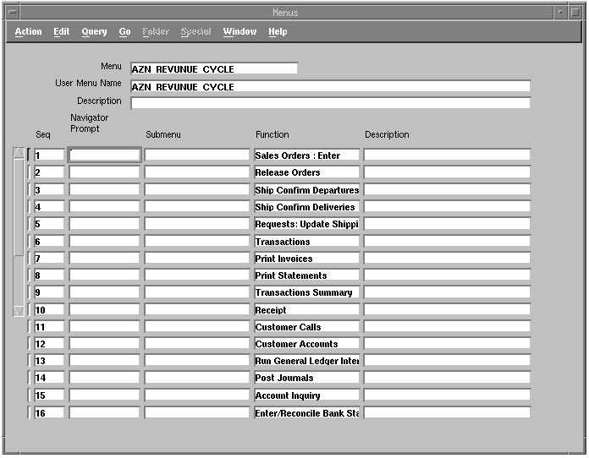Select the 'Requests: Update Shippi' function field
Image resolution: width=589 pixels, height=458 pixels.
(x=307, y=224)
